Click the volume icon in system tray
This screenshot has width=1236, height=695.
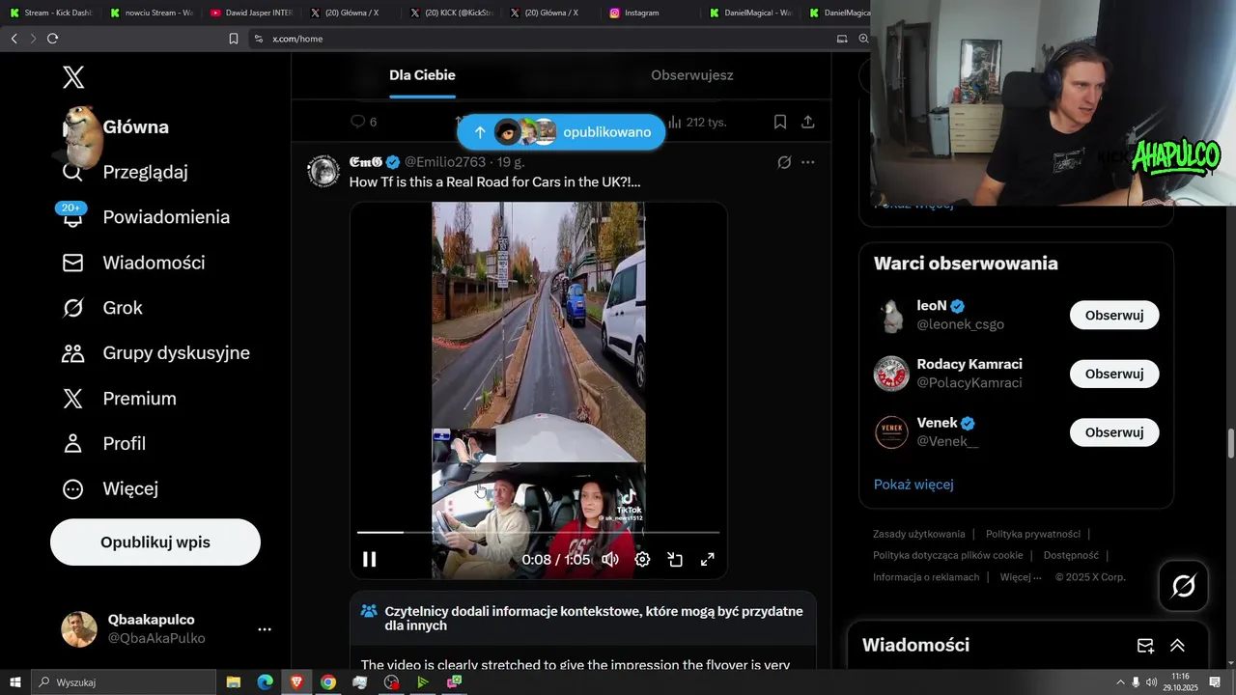1151,682
